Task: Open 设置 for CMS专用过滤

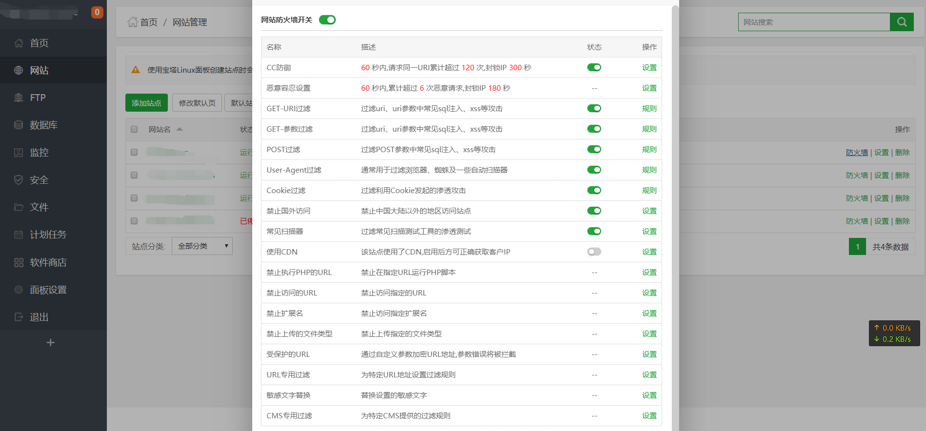Action: (x=649, y=415)
